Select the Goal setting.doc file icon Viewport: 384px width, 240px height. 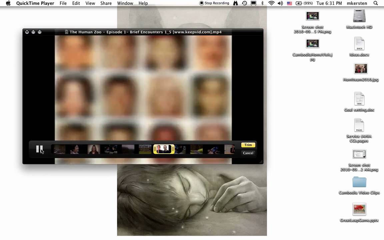coord(359,99)
